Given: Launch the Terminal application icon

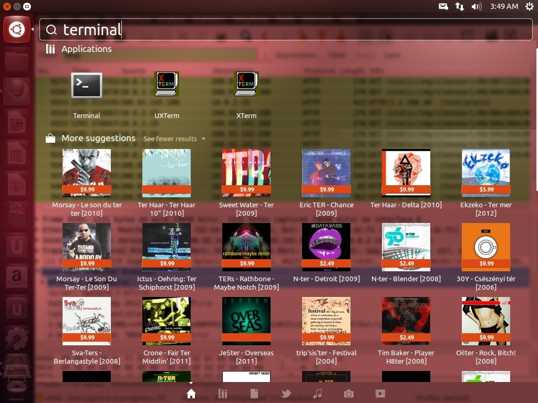Looking at the screenshot, I should [x=87, y=86].
